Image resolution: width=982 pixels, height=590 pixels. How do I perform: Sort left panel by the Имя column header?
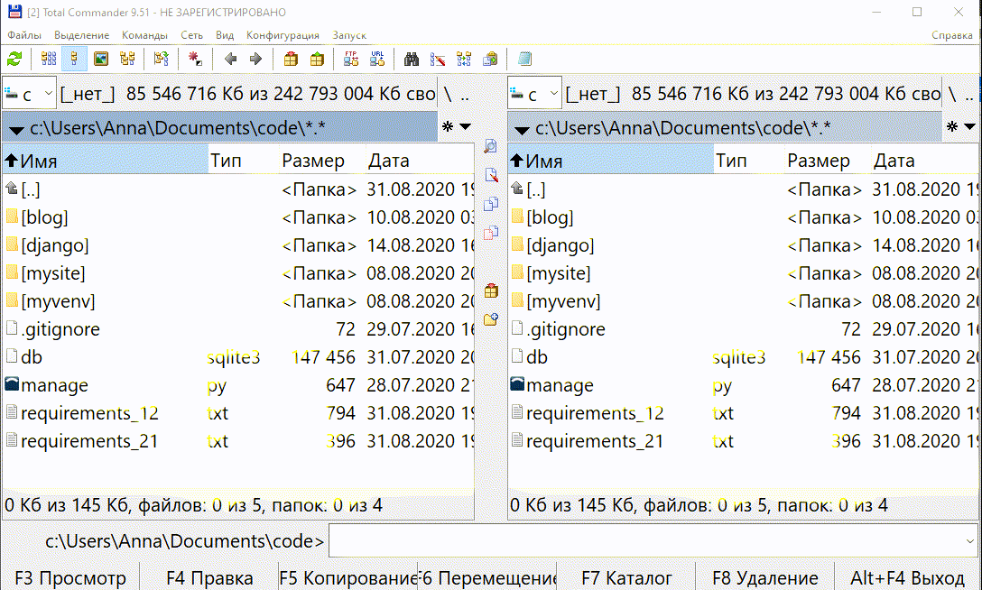pyautogui.click(x=106, y=161)
